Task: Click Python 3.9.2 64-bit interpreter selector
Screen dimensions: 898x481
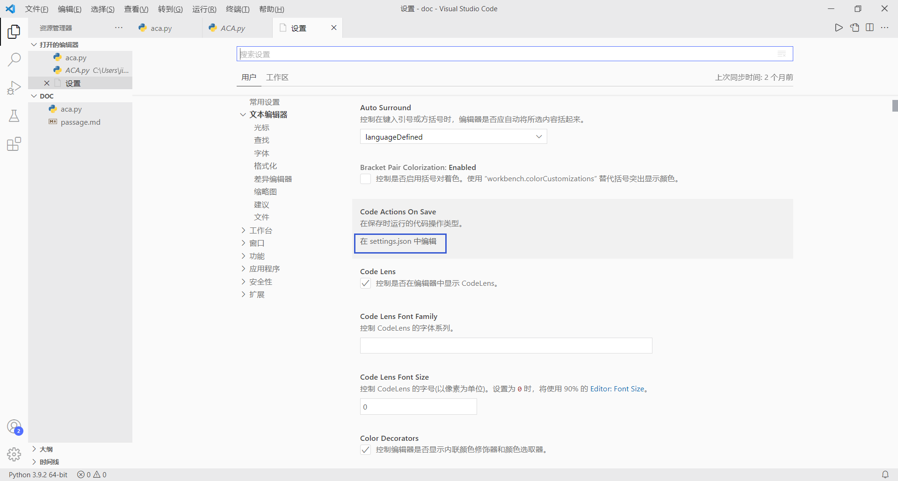Action: [x=38, y=474]
